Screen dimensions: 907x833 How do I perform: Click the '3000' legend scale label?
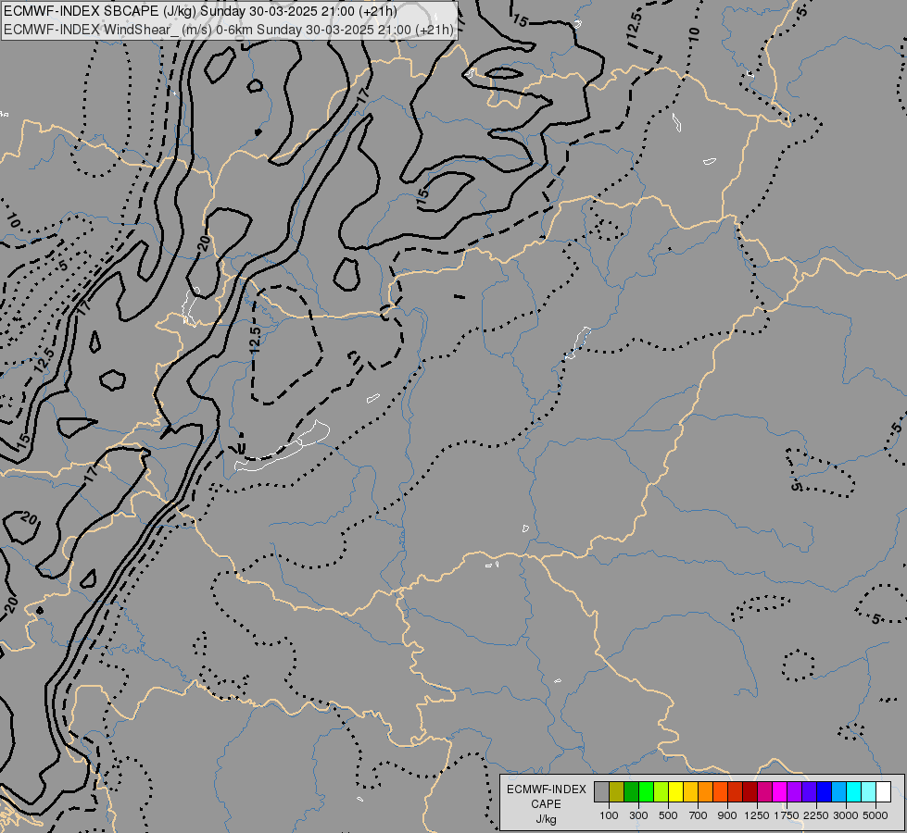coord(846,815)
